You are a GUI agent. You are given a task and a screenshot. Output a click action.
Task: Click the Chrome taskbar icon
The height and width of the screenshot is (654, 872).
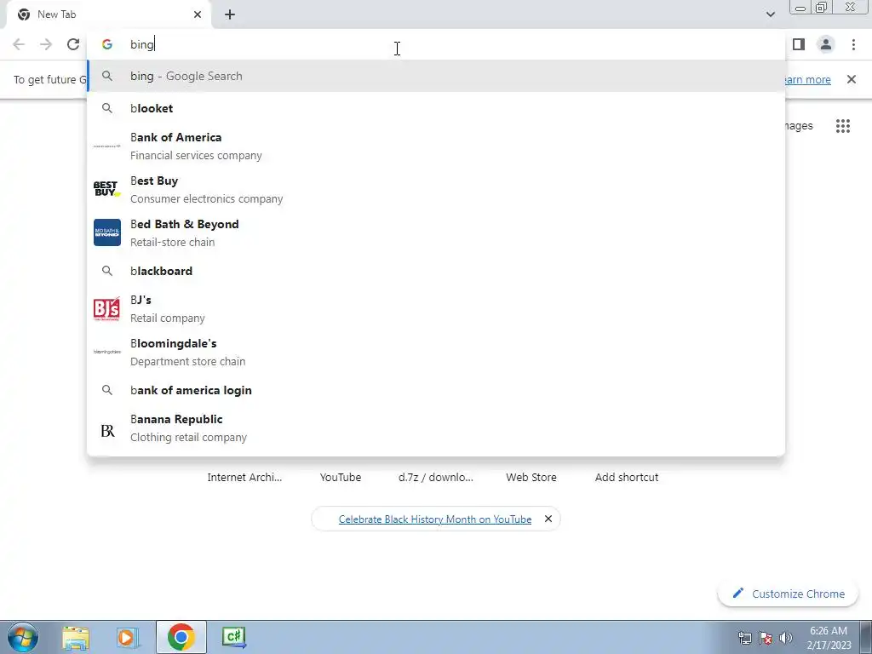tap(181, 637)
